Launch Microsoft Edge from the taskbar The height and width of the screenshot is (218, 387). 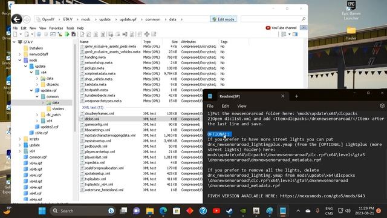[163, 211]
